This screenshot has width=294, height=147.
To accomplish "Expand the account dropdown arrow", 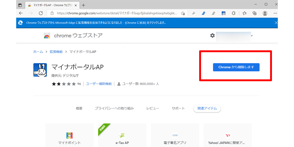I will pos(252,35).
